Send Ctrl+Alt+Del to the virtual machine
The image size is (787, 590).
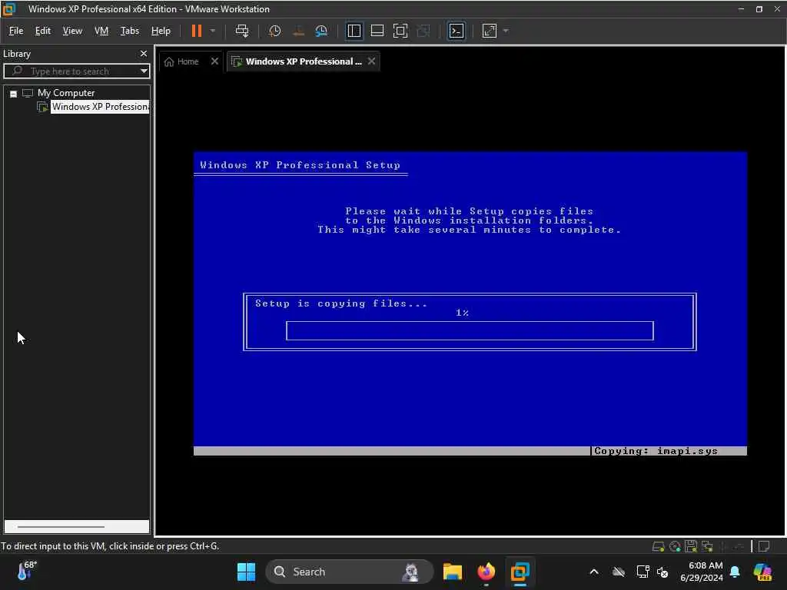coord(242,31)
